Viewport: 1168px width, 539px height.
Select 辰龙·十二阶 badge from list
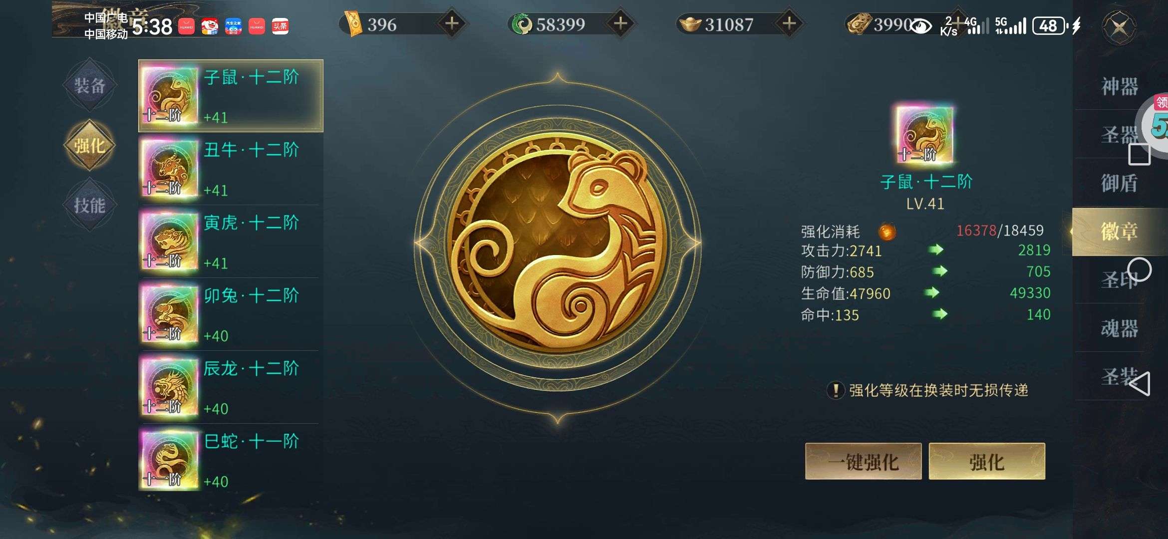point(230,387)
